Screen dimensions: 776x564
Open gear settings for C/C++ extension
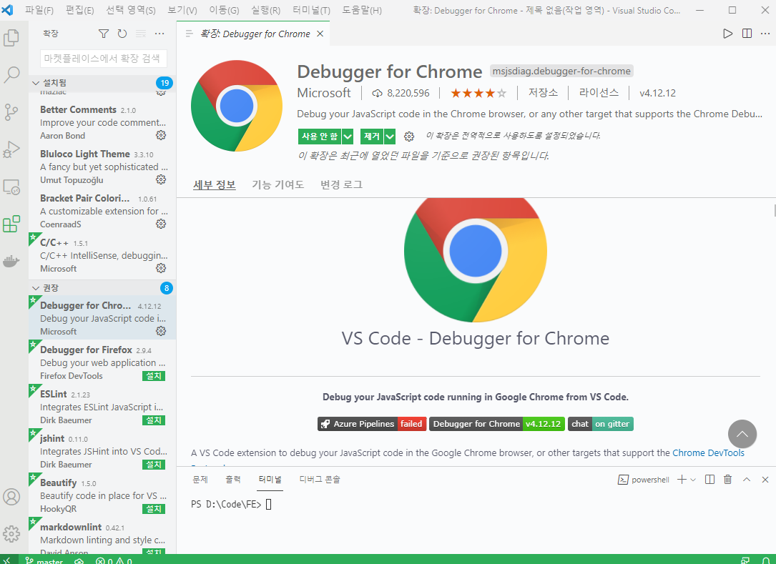click(x=161, y=268)
